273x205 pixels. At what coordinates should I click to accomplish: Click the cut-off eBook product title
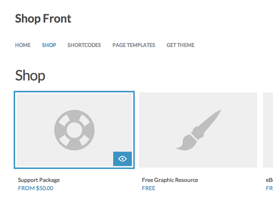[x=269, y=180]
